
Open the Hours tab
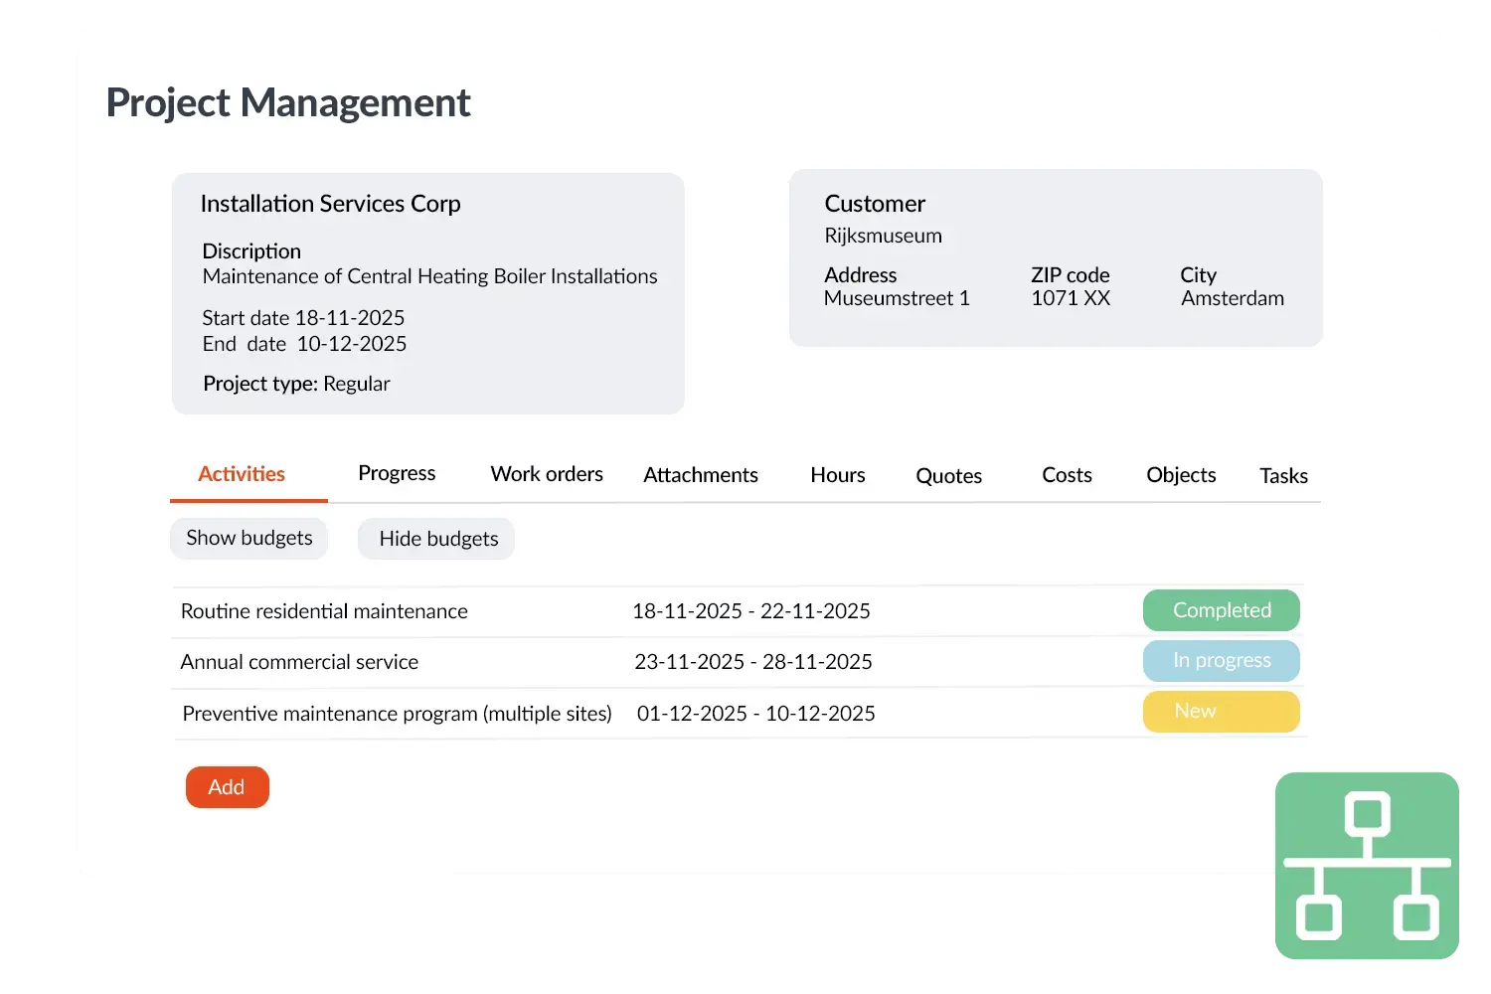pos(837,475)
